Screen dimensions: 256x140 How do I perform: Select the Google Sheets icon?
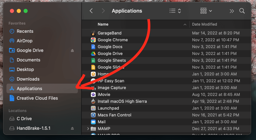click(93, 60)
